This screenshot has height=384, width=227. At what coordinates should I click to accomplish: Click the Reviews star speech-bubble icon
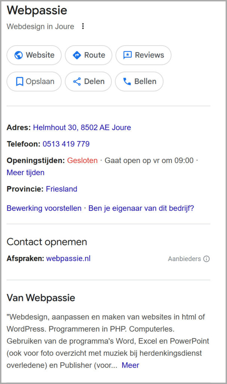[x=128, y=55]
